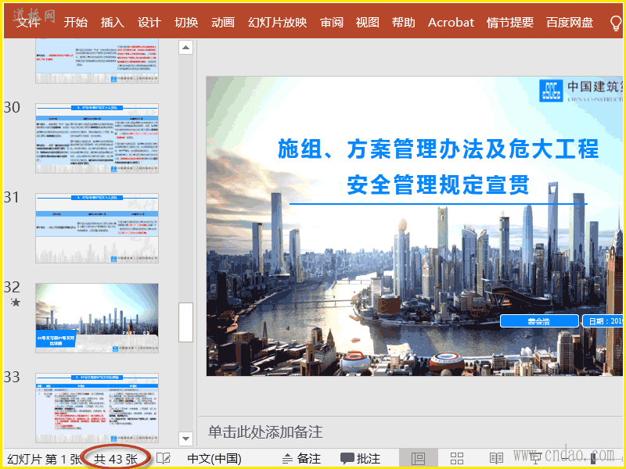Image resolution: width=626 pixels, height=469 pixels.
Task: Open the 帮助 help tab
Action: coord(403,23)
